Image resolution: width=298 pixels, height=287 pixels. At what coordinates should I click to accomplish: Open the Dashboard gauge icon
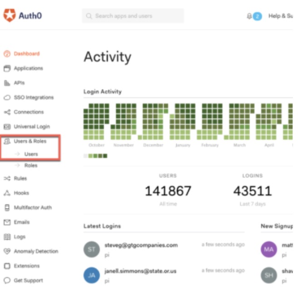click(7, 54)
